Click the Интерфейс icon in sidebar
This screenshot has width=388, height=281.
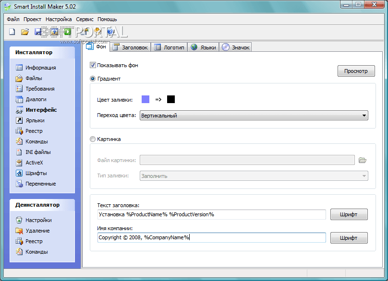(x=19, y=110)
